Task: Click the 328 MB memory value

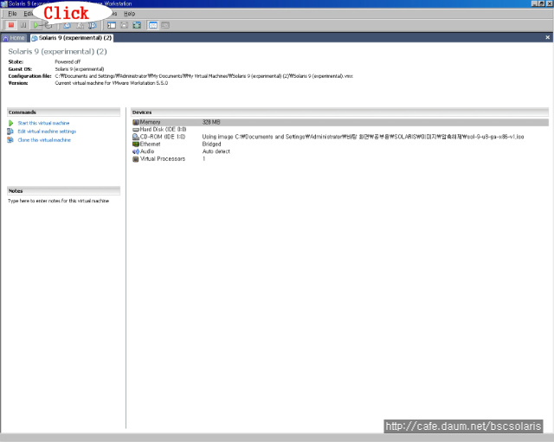Action: (x=211, y=122)
